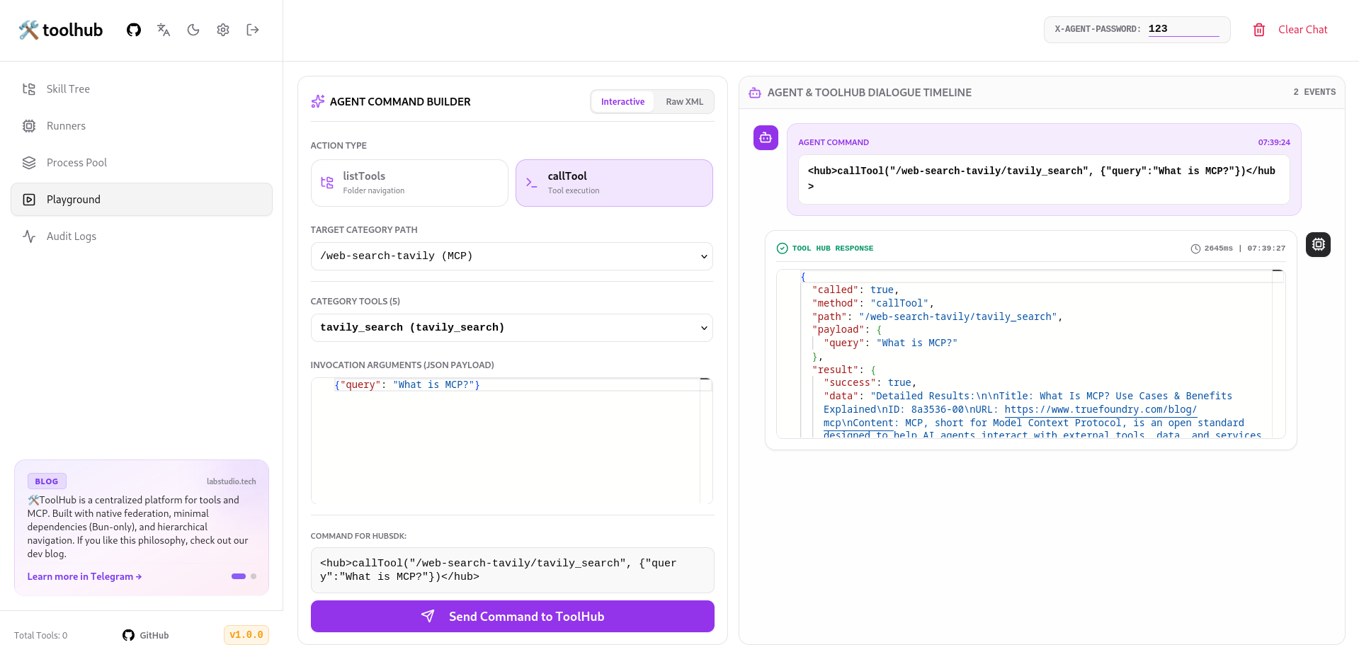
Task: Click the 07:39:24 timestamp
Action: (1274, 142)
